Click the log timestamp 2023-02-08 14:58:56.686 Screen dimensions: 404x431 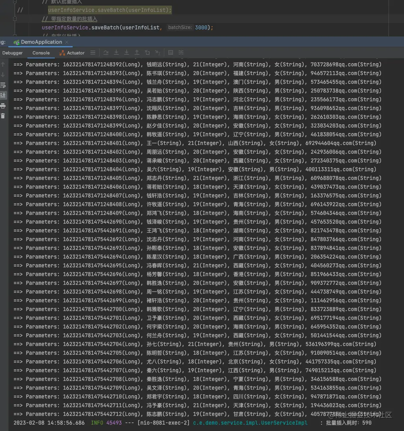click(x=49, y=423)
